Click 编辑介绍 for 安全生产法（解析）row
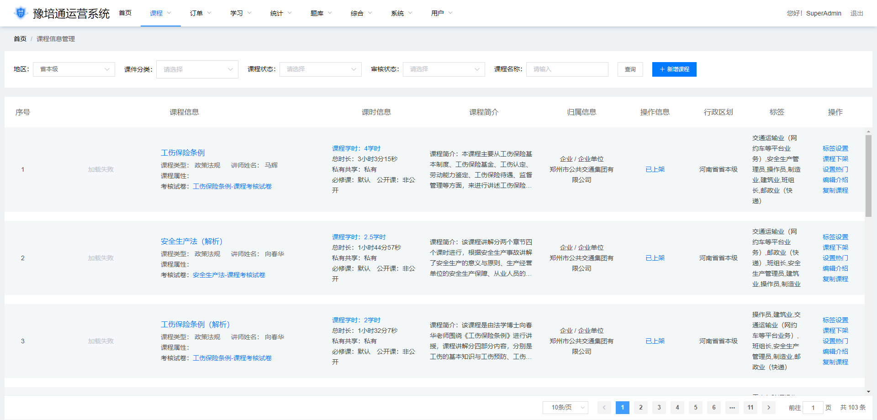877x420 pixels. point(835,268)
